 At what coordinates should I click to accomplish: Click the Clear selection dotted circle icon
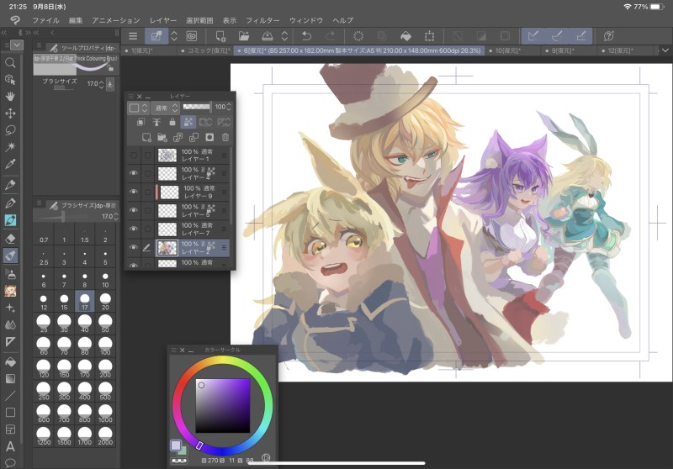(x=358, y=36)
